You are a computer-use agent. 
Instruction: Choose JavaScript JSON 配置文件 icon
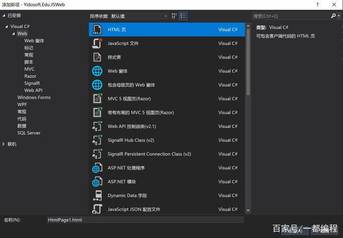[97, 209]
